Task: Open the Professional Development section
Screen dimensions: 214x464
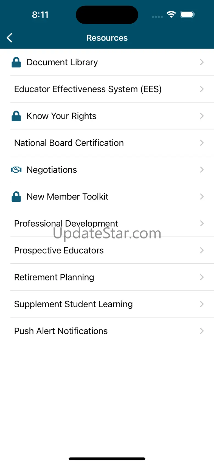Action: pos(66,223)
